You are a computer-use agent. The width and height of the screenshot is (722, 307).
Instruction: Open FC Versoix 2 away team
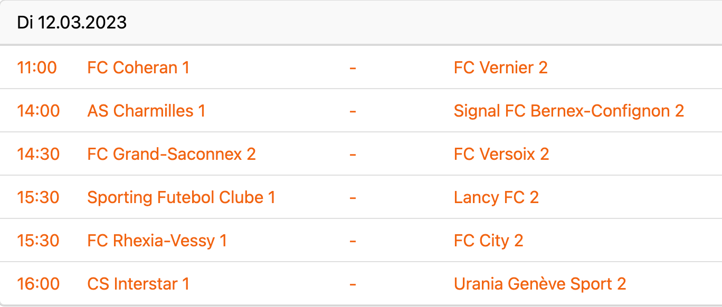pos(501,154)
